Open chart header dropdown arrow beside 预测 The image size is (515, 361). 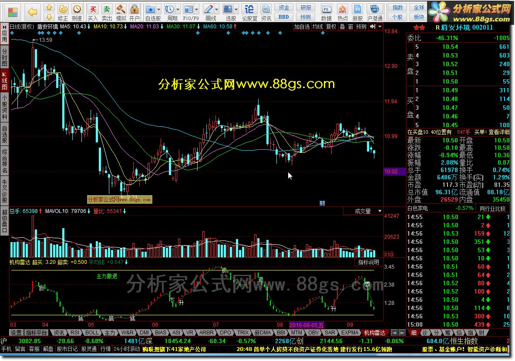tap(380, 27)
